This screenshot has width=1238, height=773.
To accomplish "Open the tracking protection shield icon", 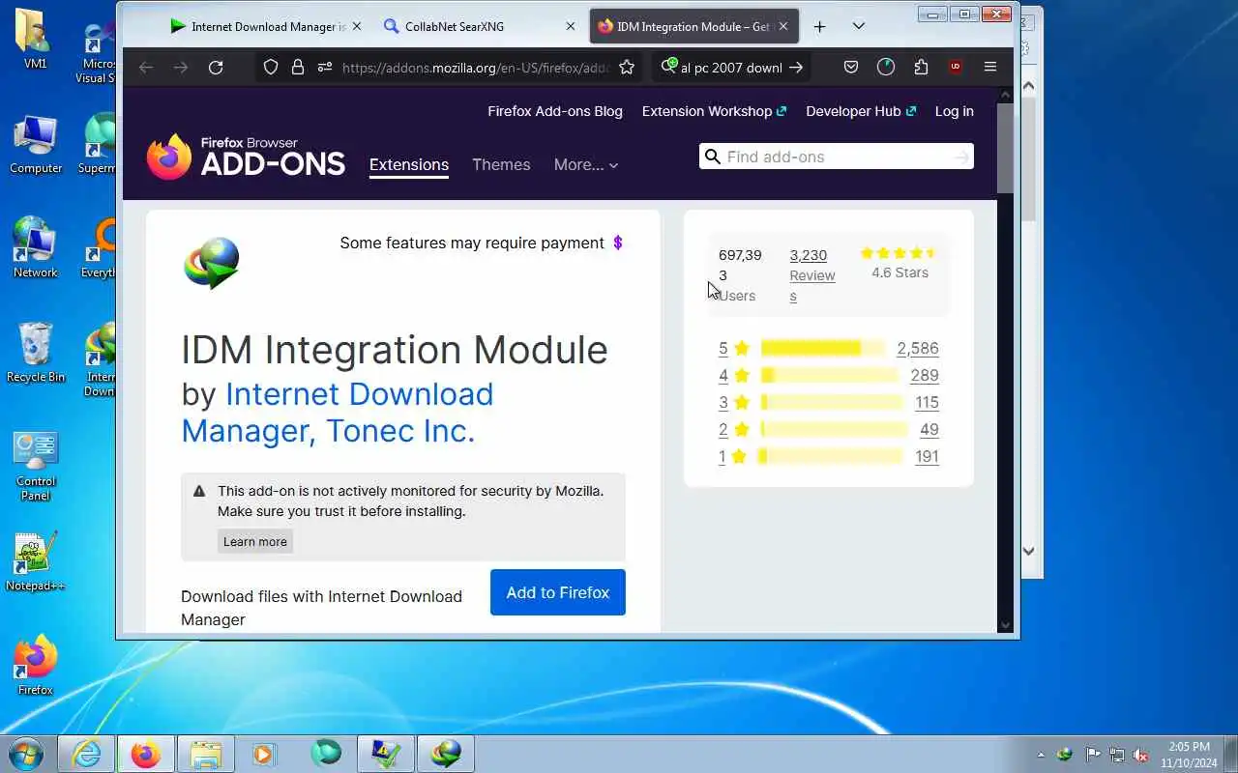I will [x=271, y=67].
